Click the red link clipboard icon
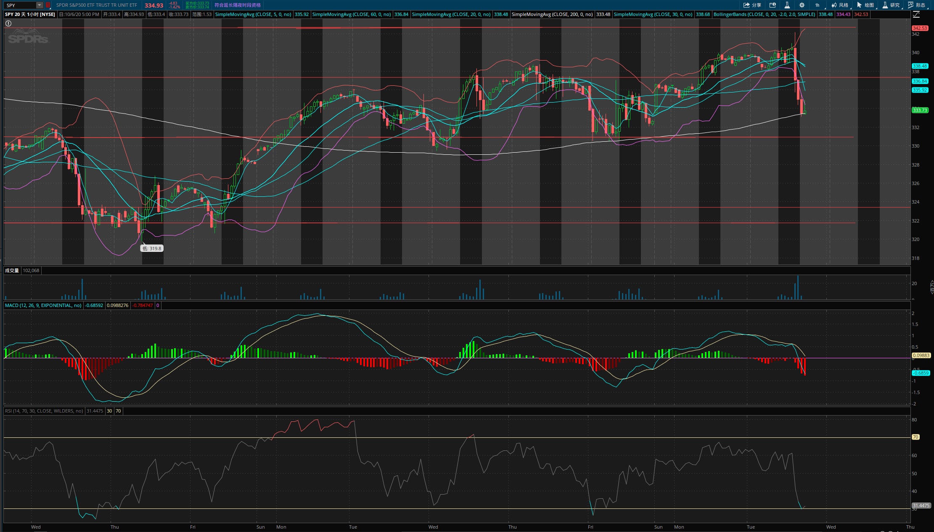This screenshot has height=532, width=934. [x=48, y=5]
